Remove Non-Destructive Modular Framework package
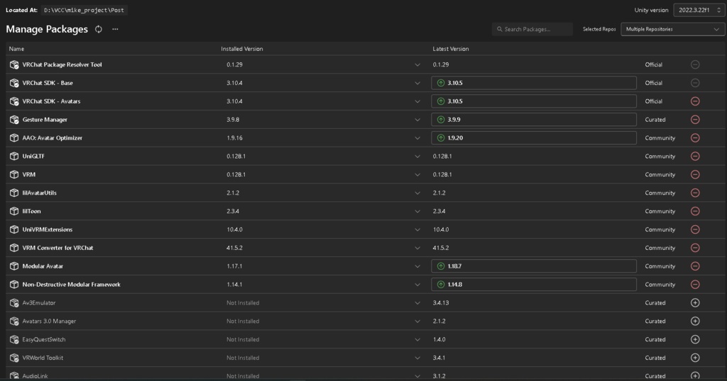727x381 pixels. tap(695, 285)
